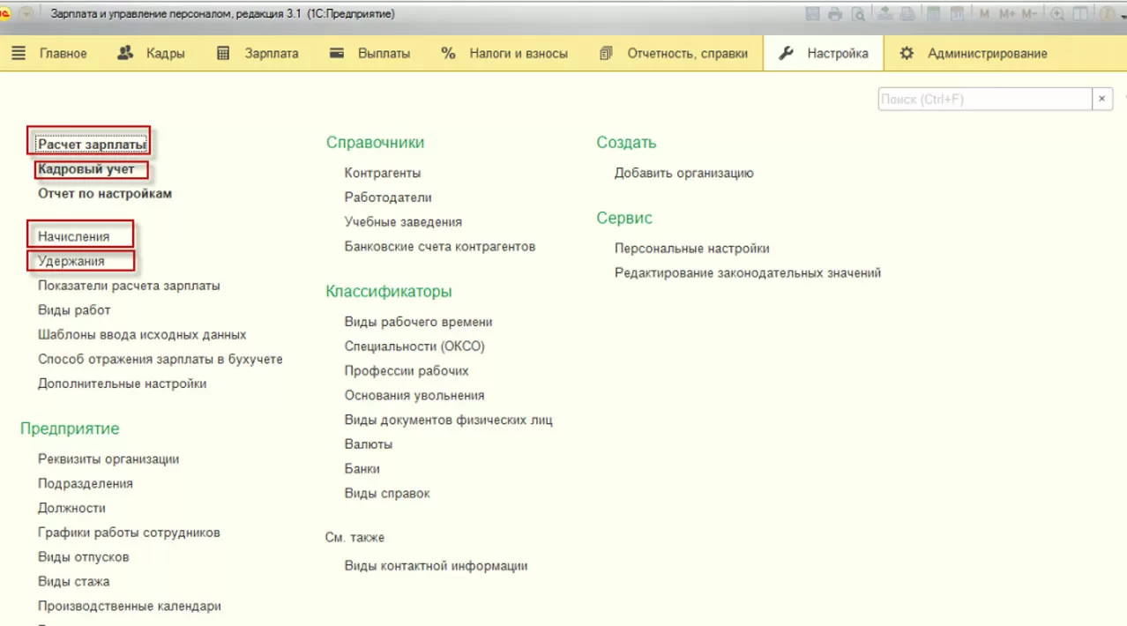The image size is (1127, 626).
Task: Open Реквизиты организации
Action: pyautogui.click(x=108, y=458)
